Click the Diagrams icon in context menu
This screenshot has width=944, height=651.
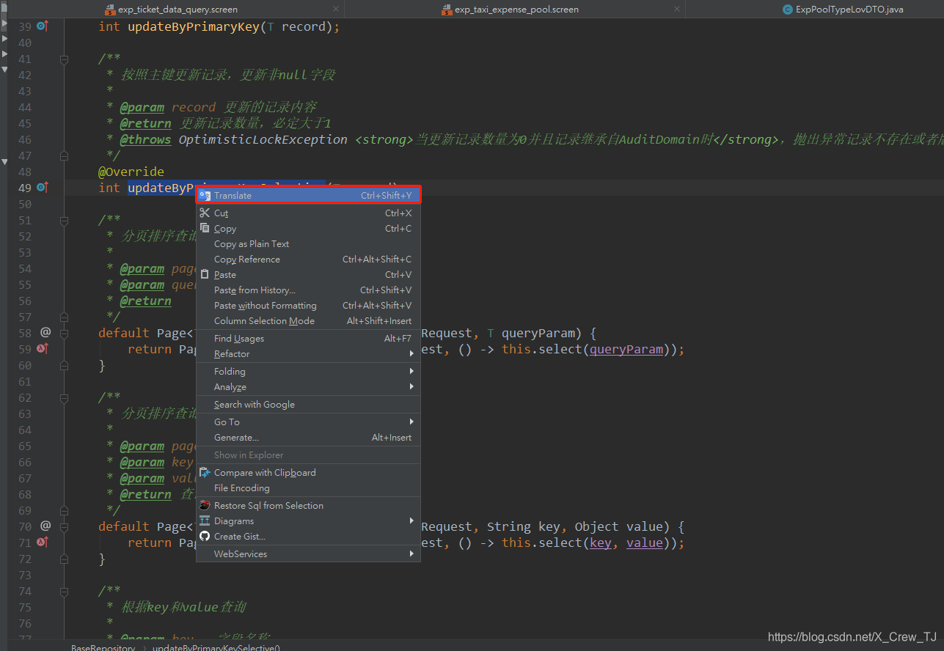(205, 521)
